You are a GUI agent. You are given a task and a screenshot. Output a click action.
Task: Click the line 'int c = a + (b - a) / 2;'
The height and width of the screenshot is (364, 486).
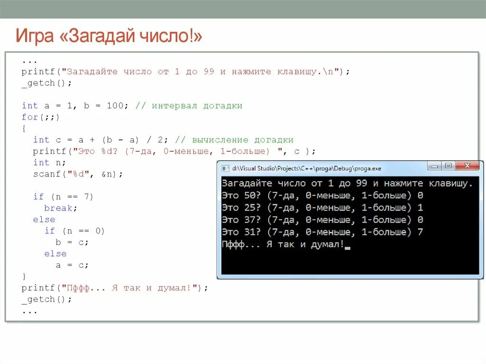pos(101,140)
